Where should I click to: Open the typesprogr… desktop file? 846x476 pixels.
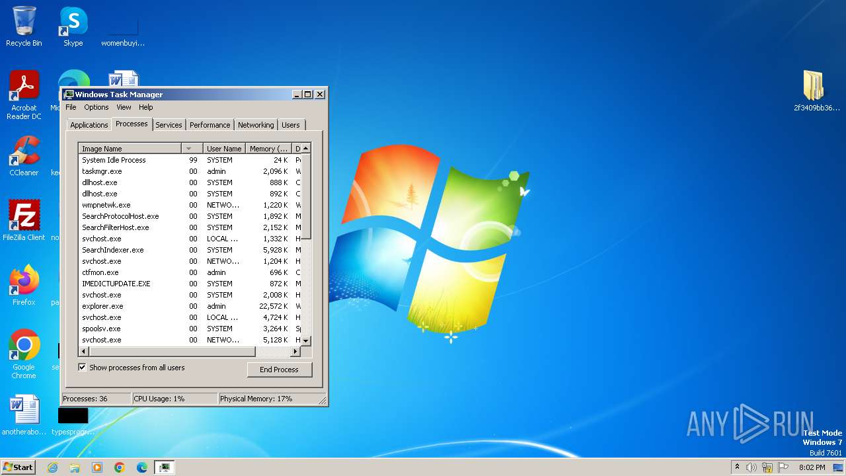coord(73,421)
